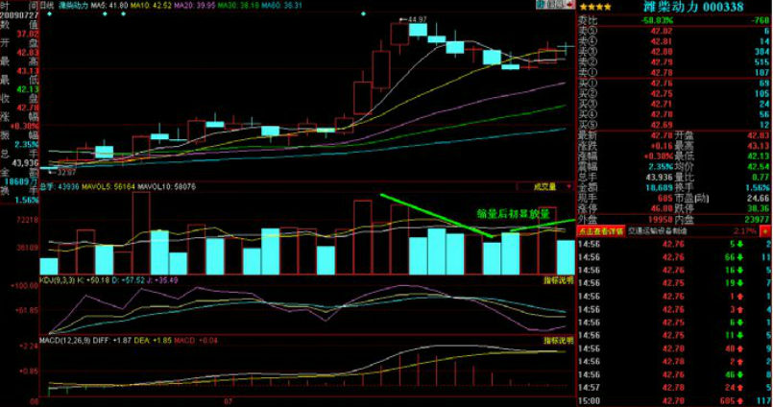Click the MACD(12,26,9) indicator label

click(64, 341)
